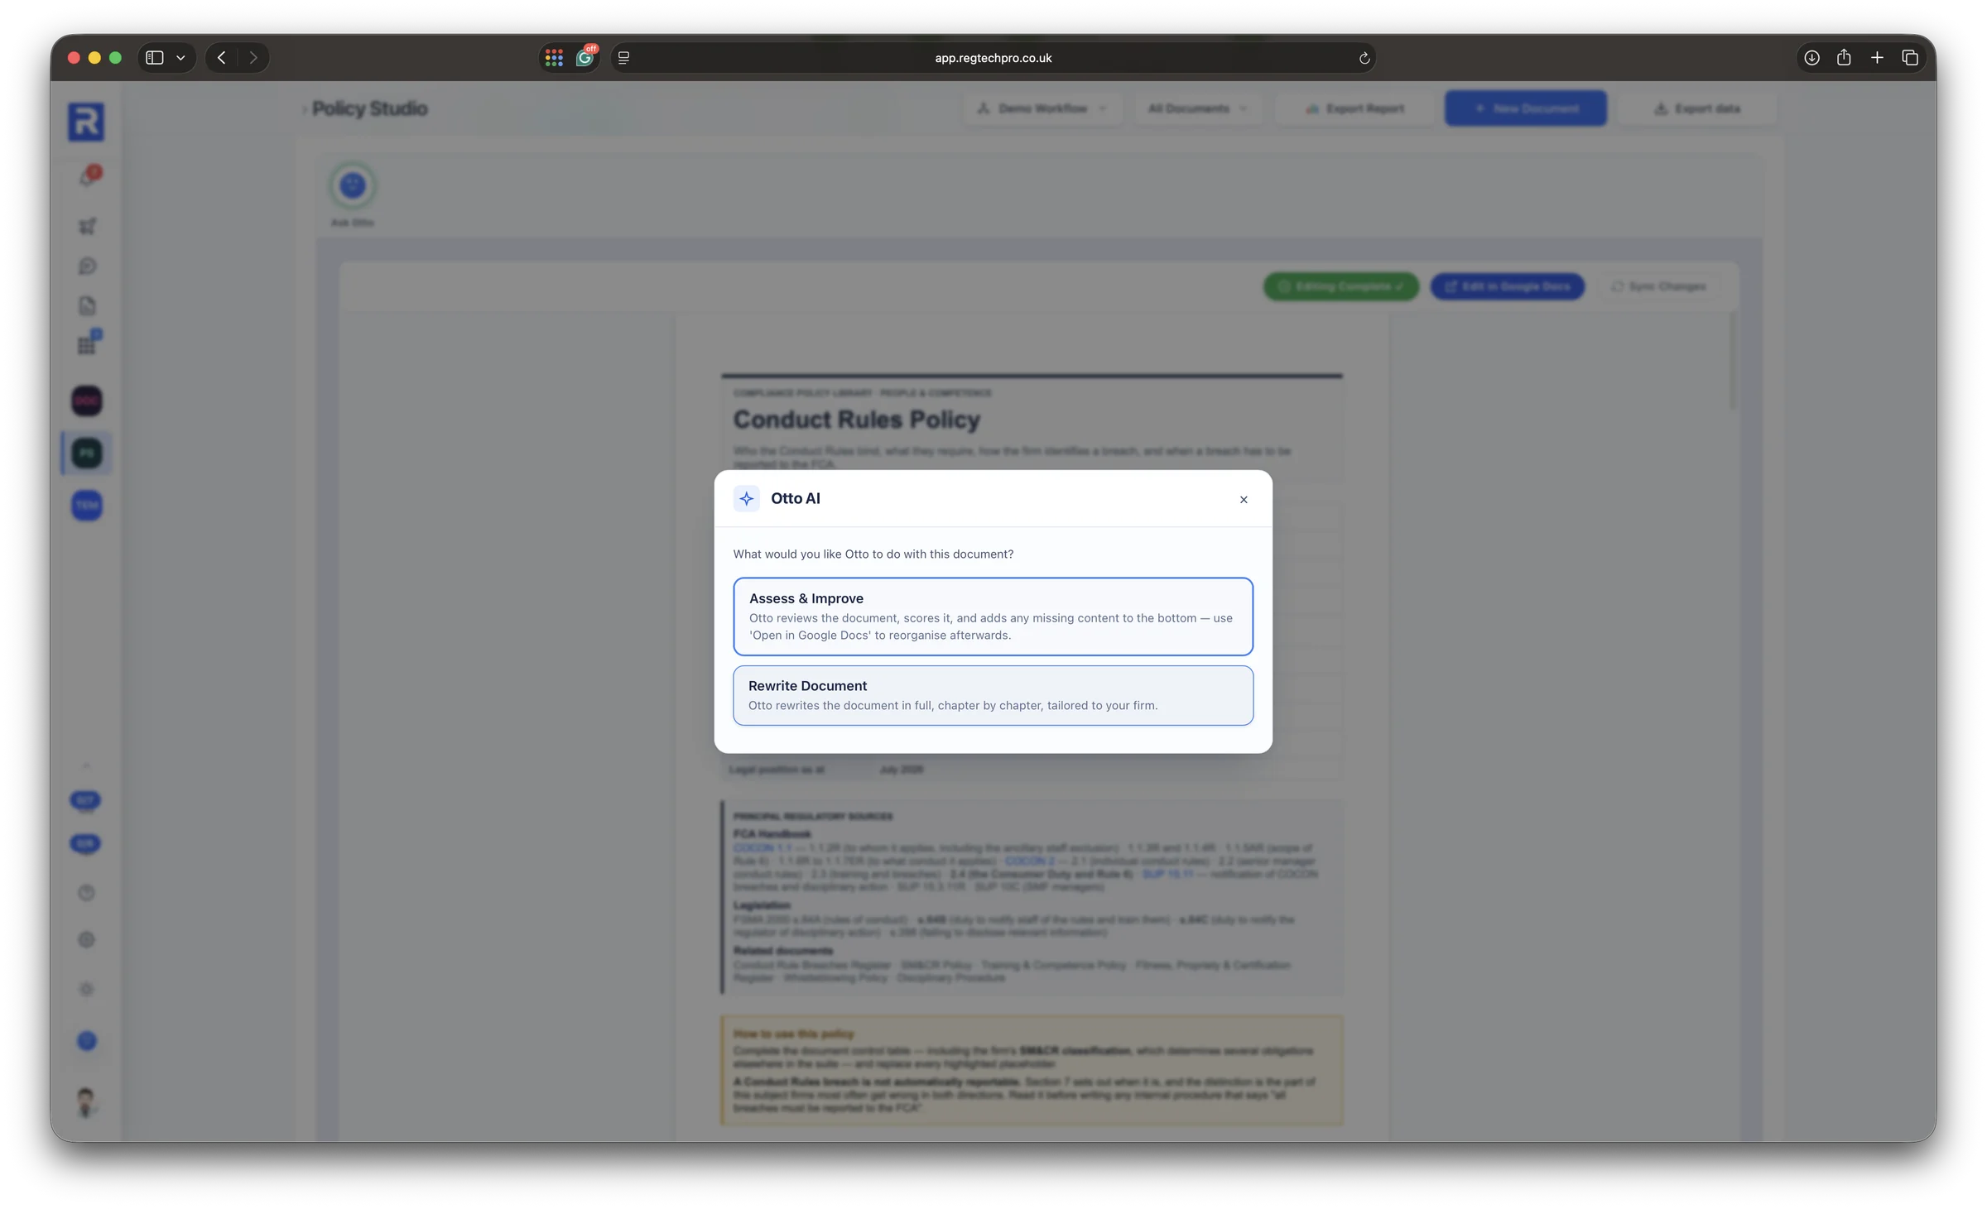Viewport: 1987px width, 1209px height.
Task: Click the RegTechPro R logo
Action: [x=86, y=122]
